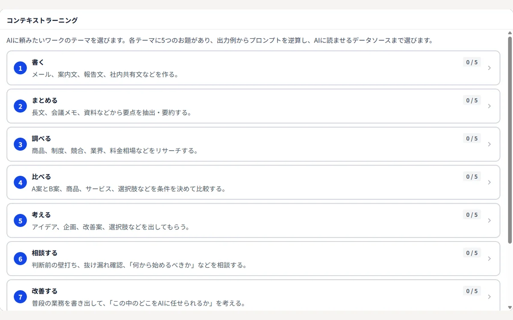Open the 考える theme title
The width and height of the screenshot is (513, 320).
pyautogui.click(x=41, y=215)
